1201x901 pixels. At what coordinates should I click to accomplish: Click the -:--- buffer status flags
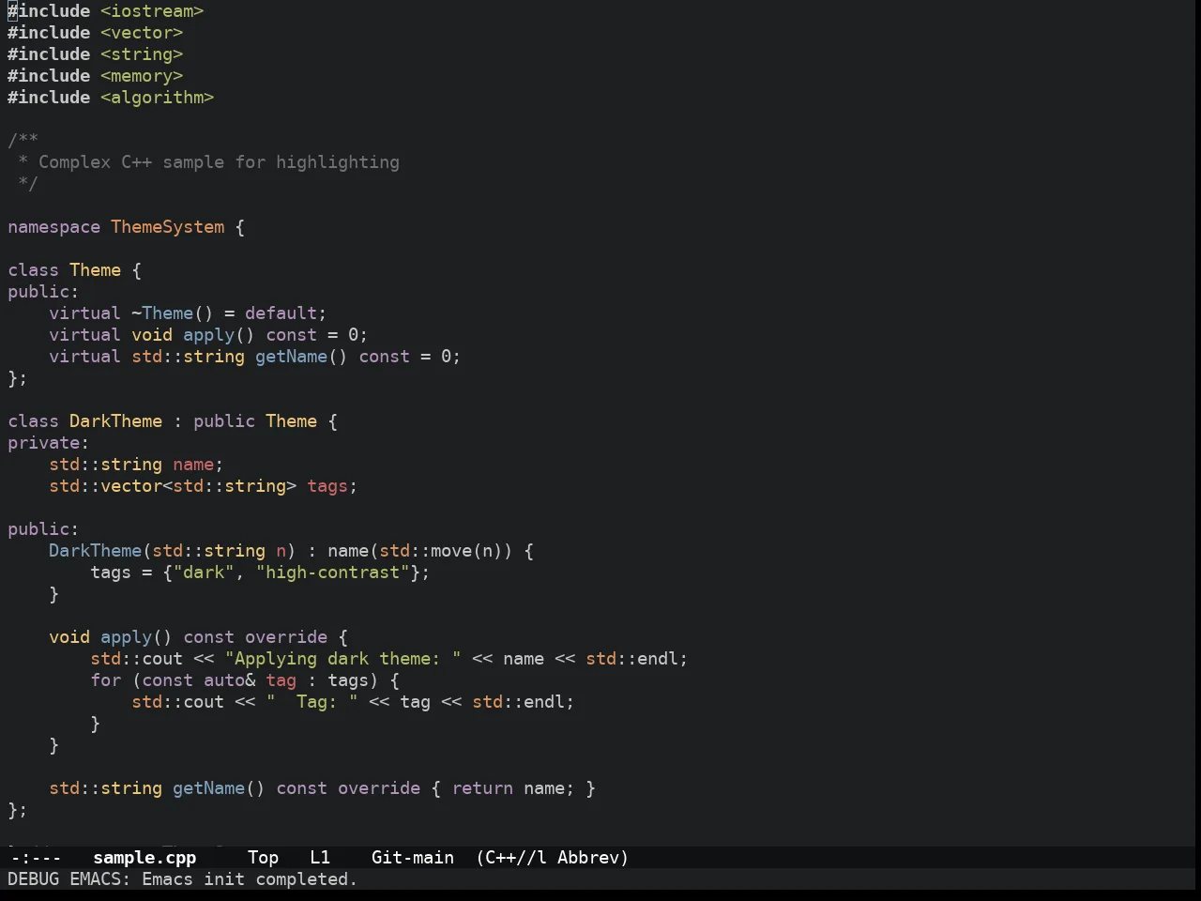[36, 857]
